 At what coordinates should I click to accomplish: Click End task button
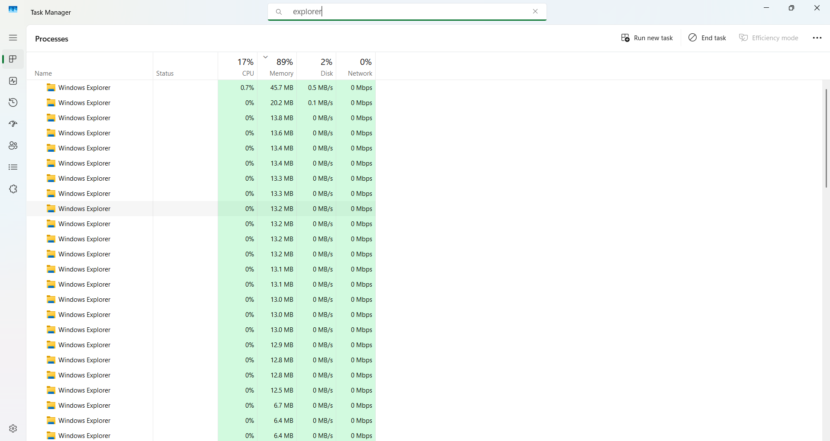click(x=707, y=38)
